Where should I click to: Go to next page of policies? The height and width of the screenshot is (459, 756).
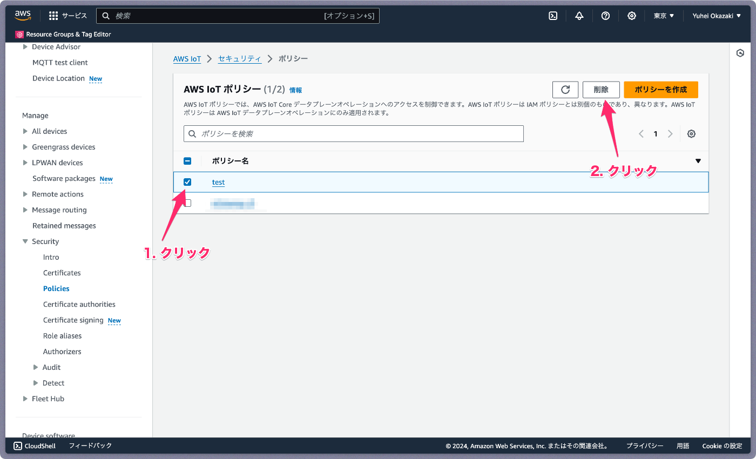[x=670, y=134]
